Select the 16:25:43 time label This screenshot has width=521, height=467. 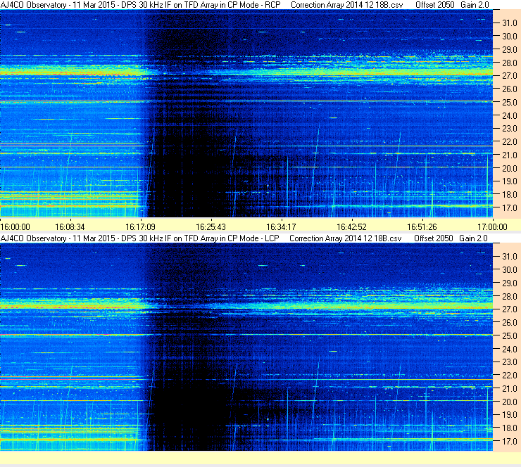[x=211, y=227]
